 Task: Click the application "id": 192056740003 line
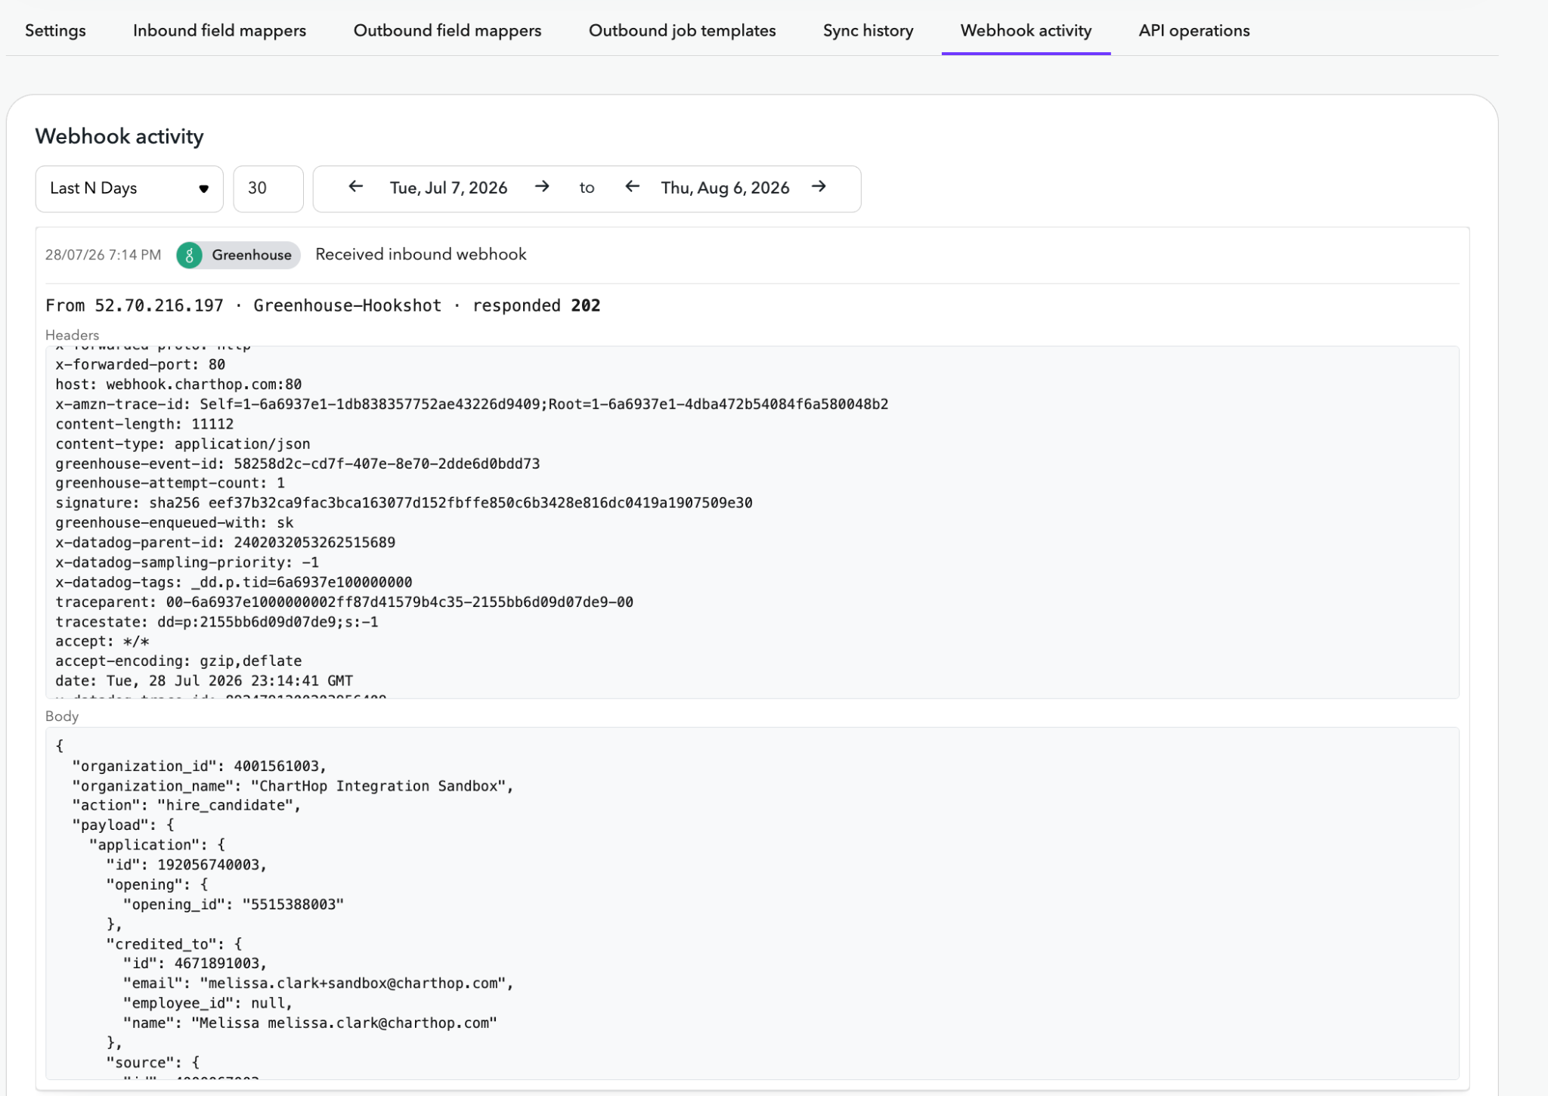187,864
